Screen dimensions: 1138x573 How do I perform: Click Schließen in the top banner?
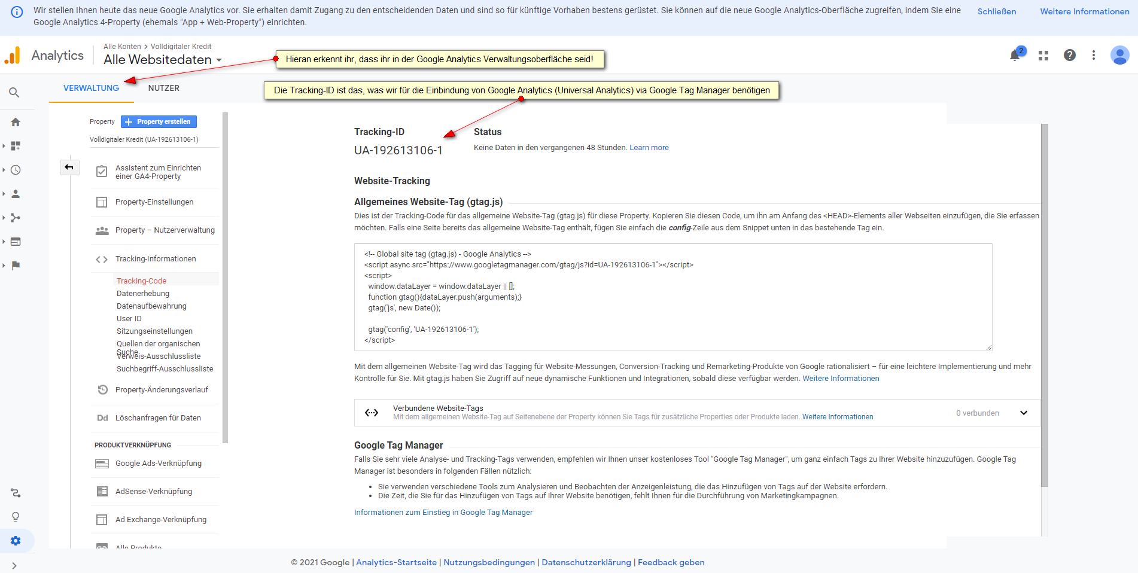997,11
